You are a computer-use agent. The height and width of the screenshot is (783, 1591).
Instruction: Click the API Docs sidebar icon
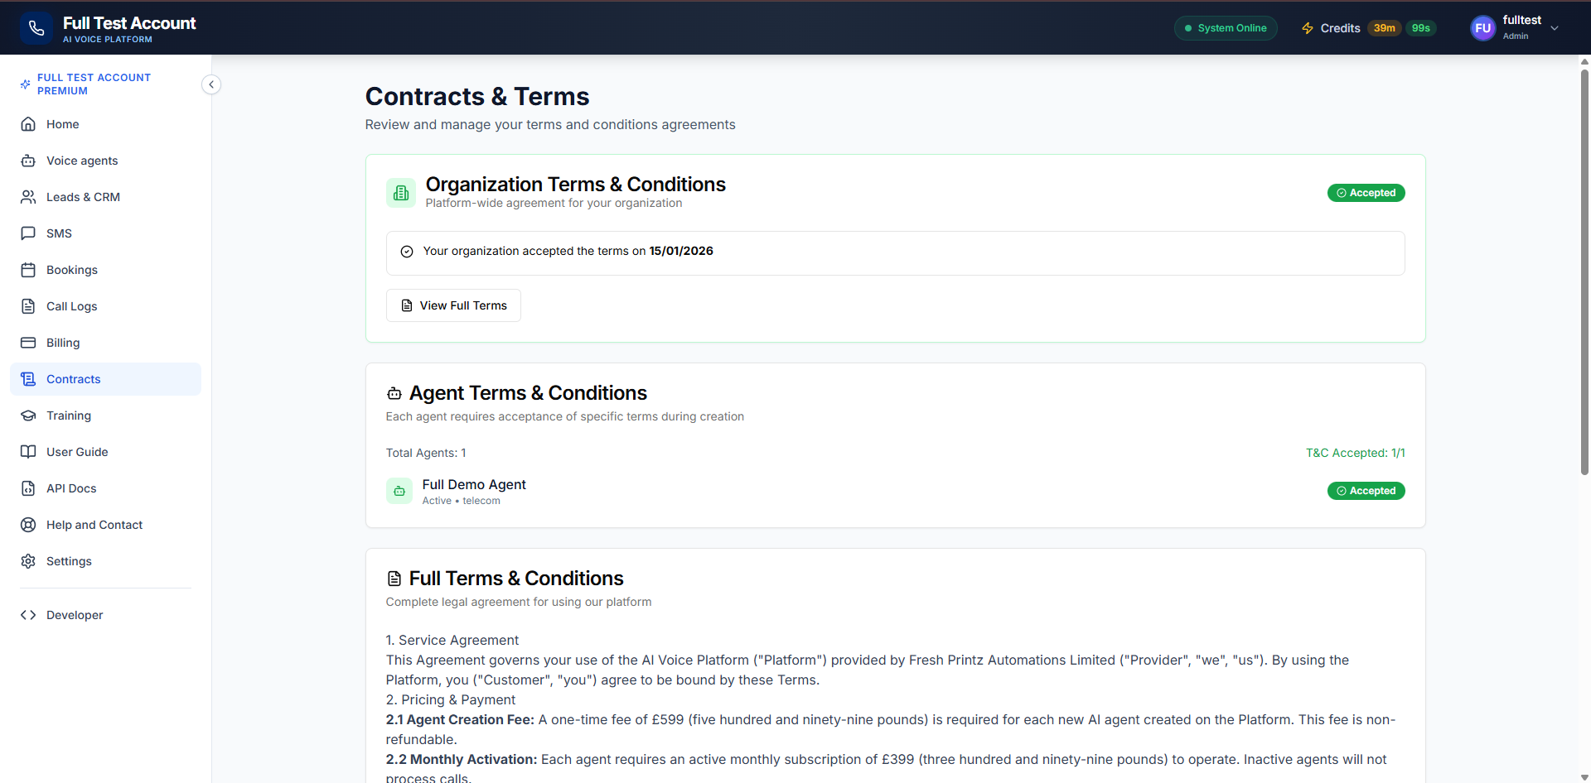click(28, 488)
